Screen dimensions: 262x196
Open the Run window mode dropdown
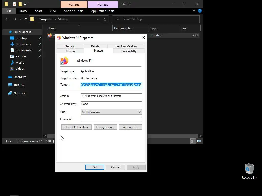[x=111, y=112]
